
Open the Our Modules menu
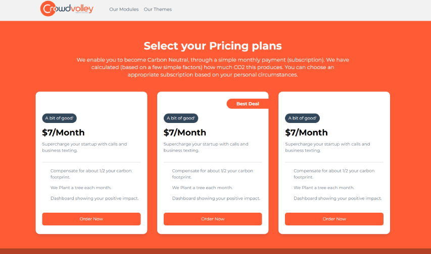(124, 9)
